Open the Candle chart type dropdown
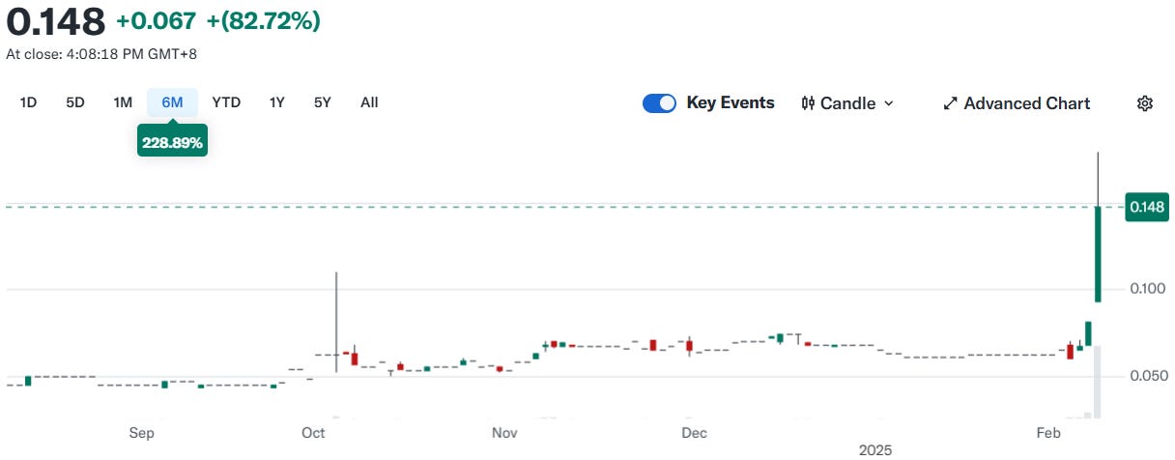1175x460 pixels. (847, 103)
